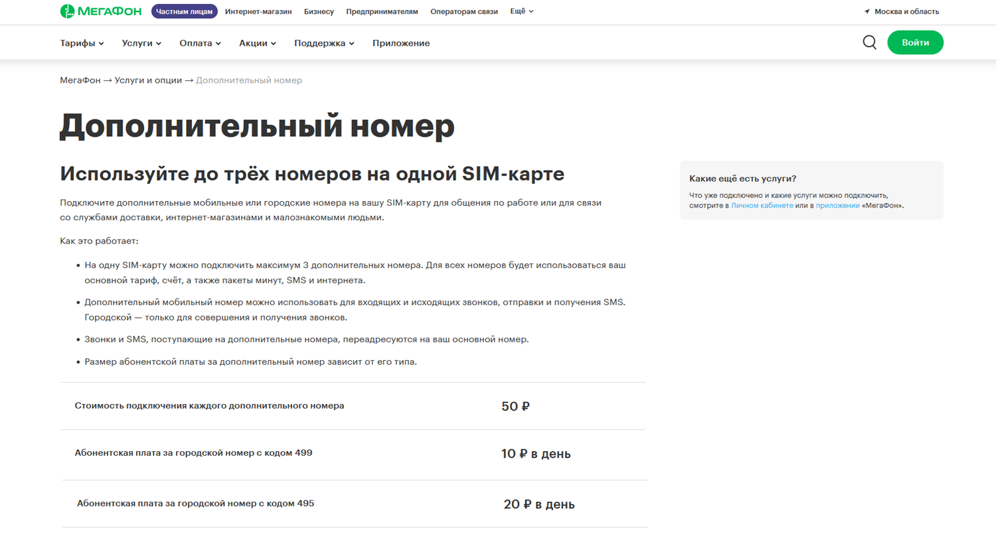Screen dimensions: 996x540
Task: Change region via Москва и область
Action: tap(906, 11)
